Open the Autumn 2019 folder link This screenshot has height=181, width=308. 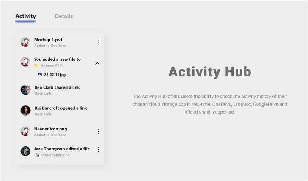[51, 65]
